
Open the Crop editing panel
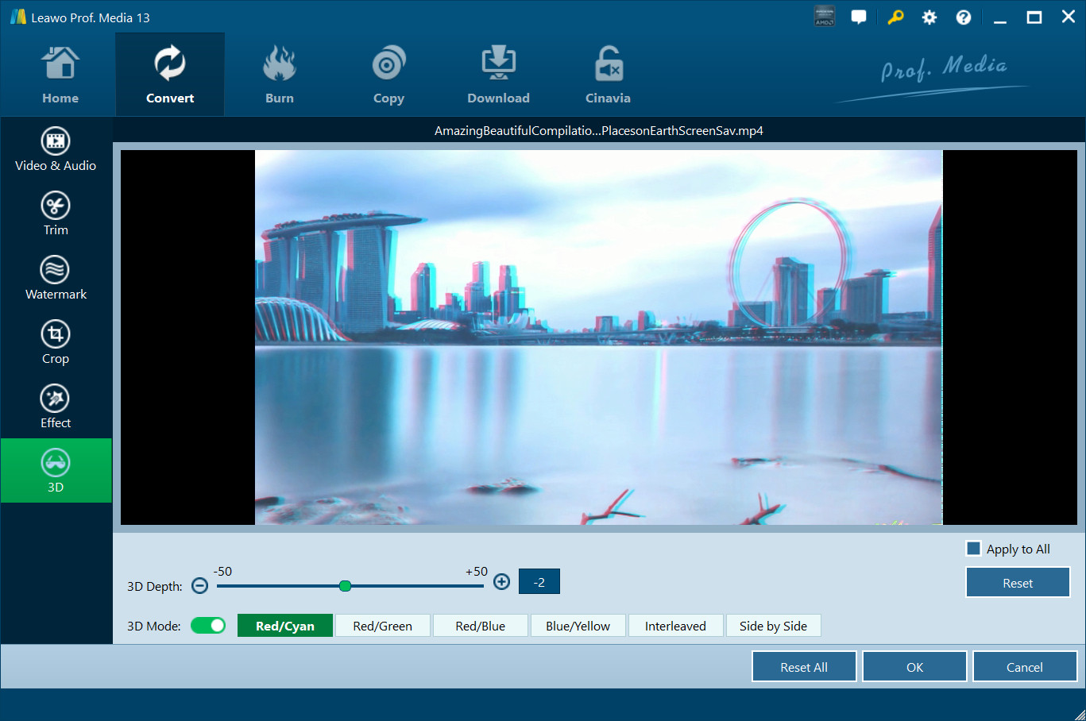pyautogui.click(x=55, y=342)
